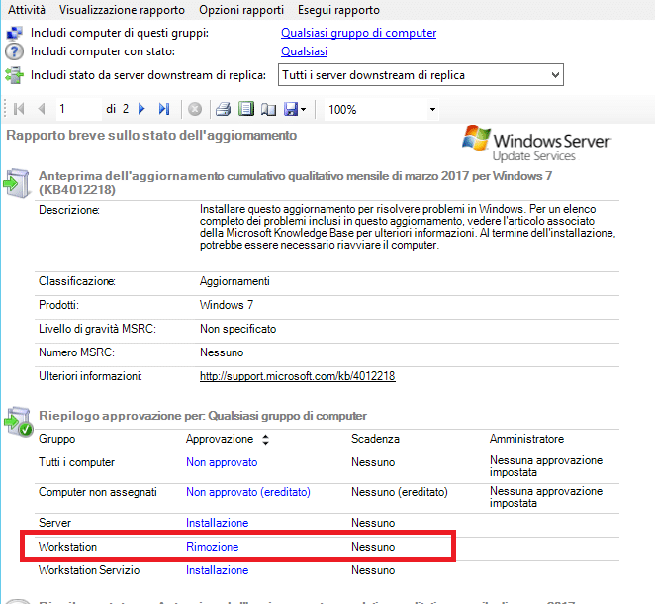Viewport: 655px width, 604px height.
Task: Click the update package icon beside KB4012218 title
Action: 17,183
